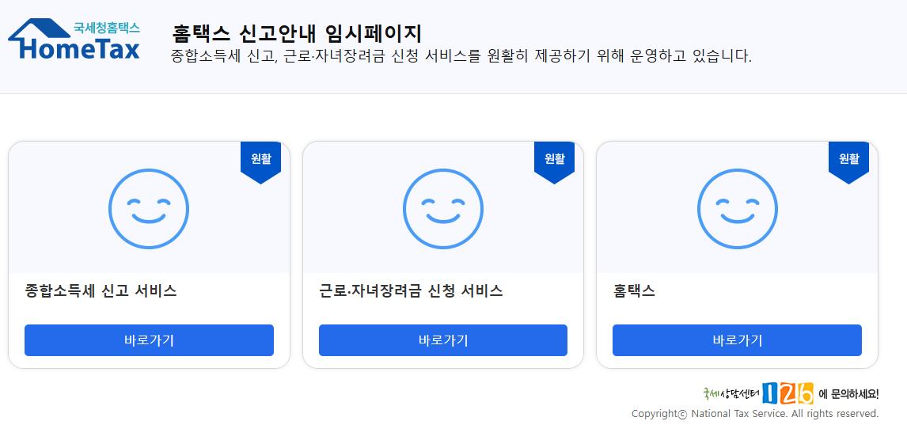The image size is (907, 440).
Task: Select the 종합소득세 신고 서비스 title text
Action: (x=101, y=291)
